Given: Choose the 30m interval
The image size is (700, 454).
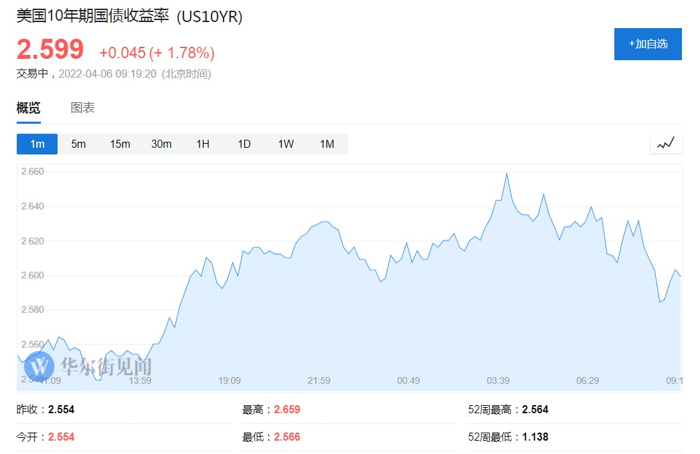Looking at the screenshot, I should coord(161,144).
